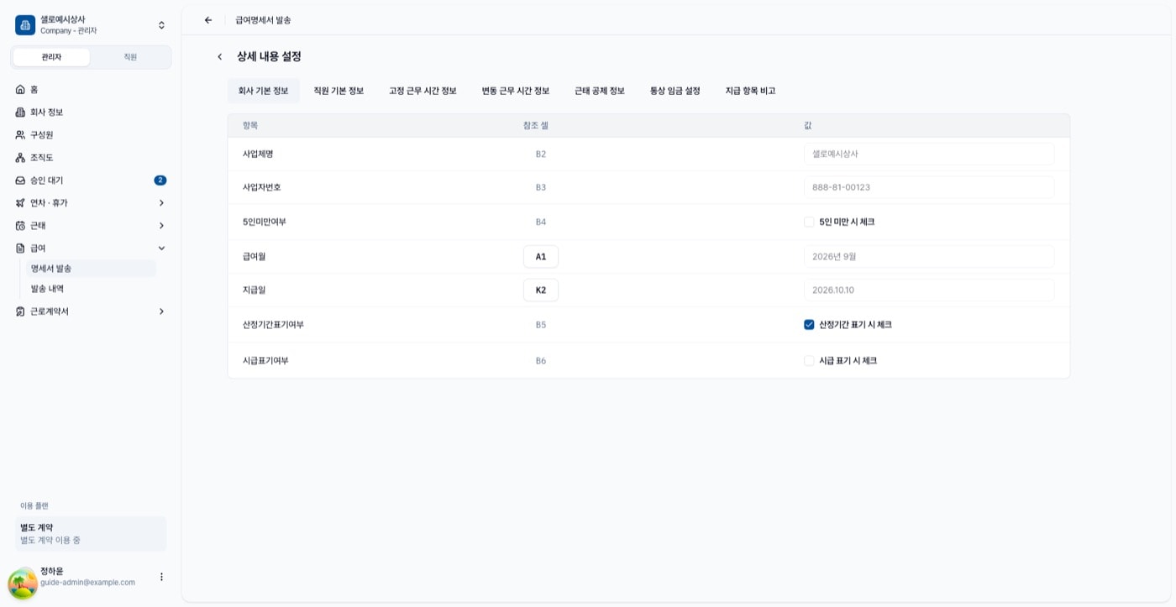Click the airplane icon beside 연차 · 휴가

[20, 202]
